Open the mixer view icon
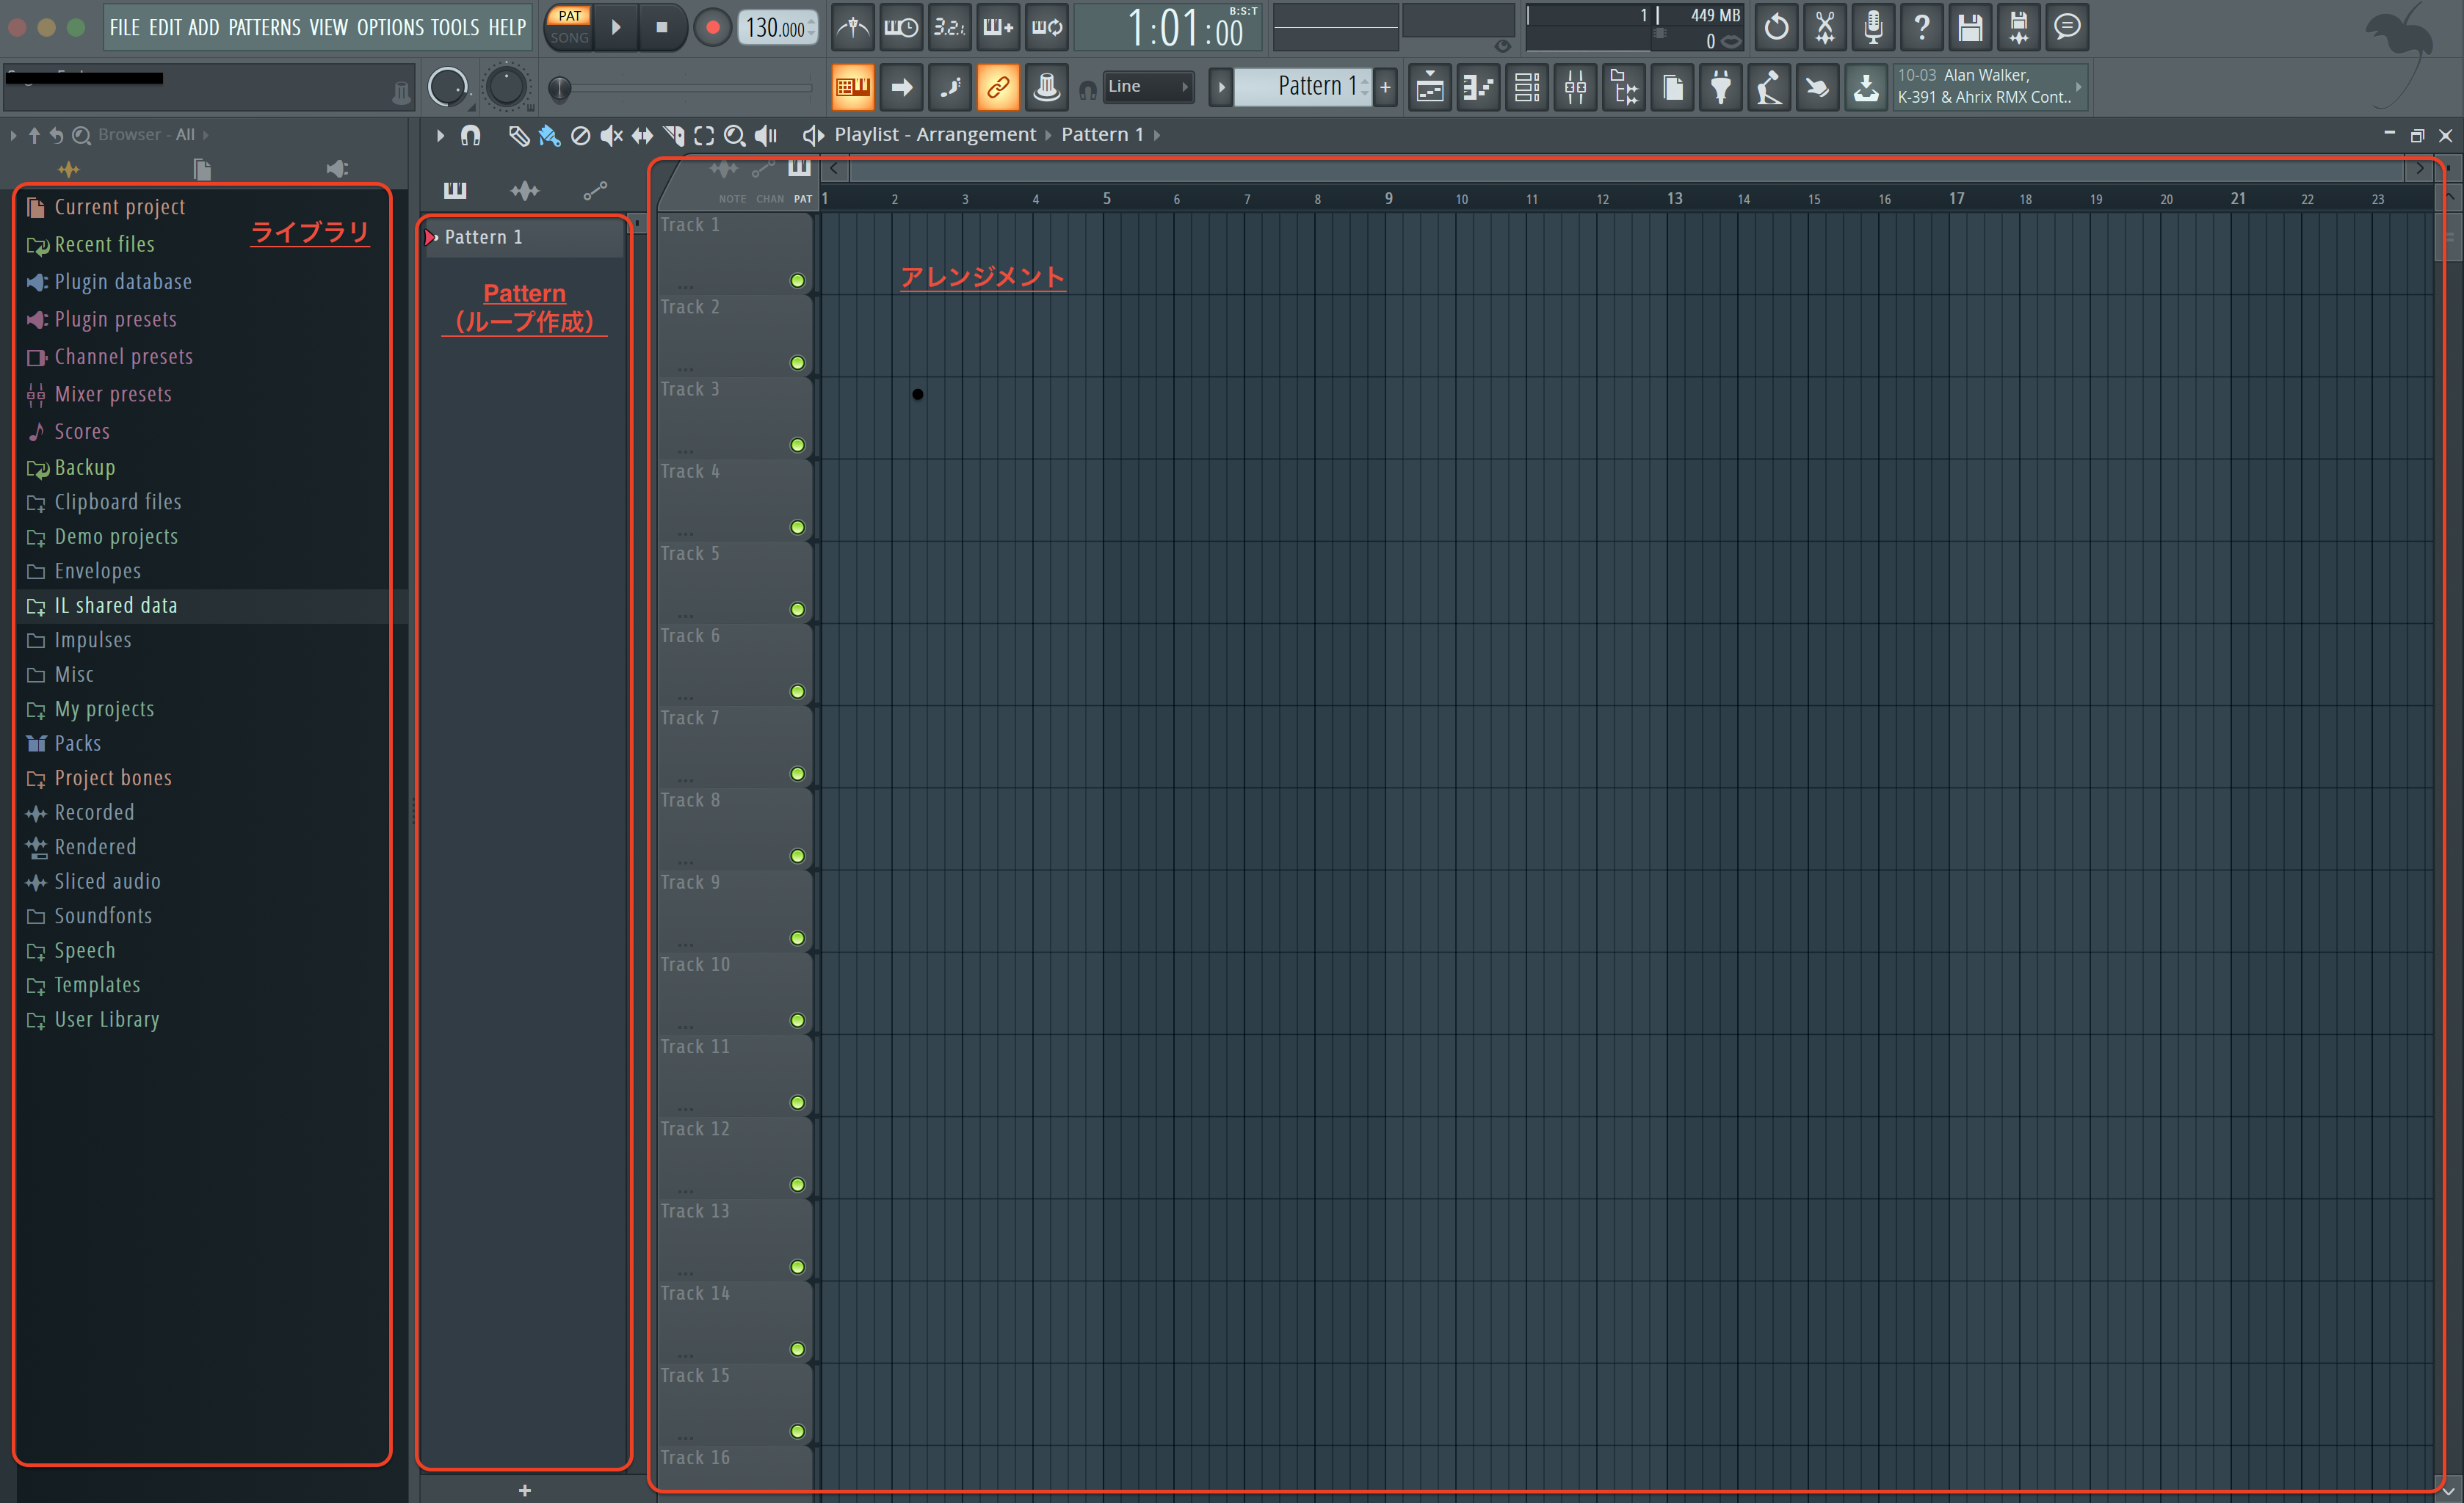Screen dimensions: 2464x1503 (x=1575, y=87)
